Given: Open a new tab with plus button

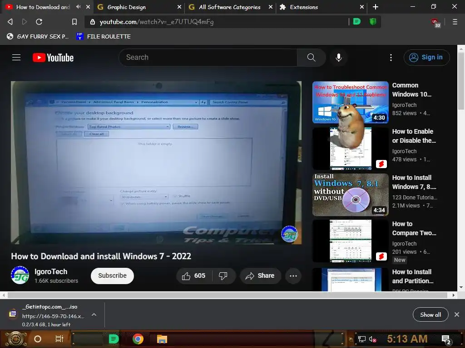Looking at the screenshot, I should 376,6.
